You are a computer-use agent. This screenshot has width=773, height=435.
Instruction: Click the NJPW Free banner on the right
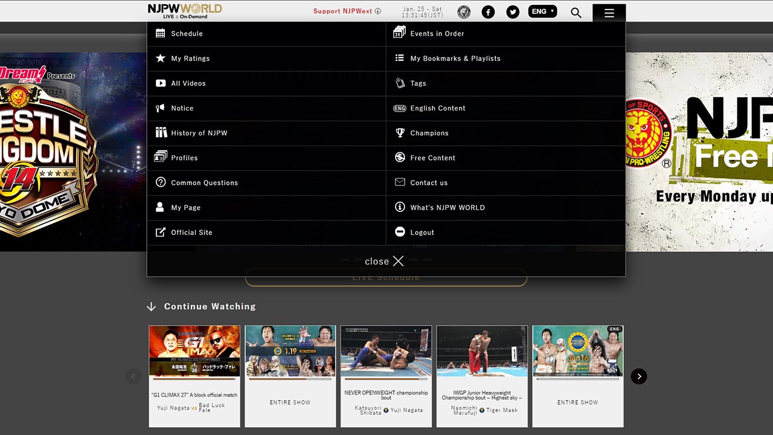[x=699, y=152]
